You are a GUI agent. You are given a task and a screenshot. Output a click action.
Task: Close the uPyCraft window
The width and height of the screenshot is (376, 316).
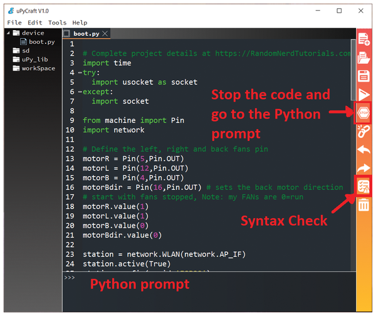[x=361, y=11]
